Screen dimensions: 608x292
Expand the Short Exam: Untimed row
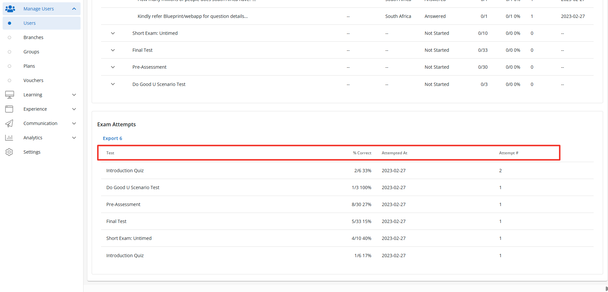coord(113,33)
